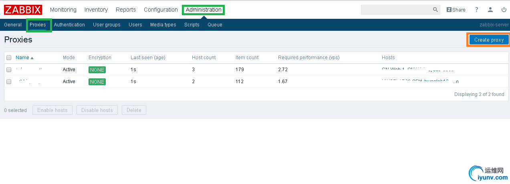Check the second proxy row checkbox
510x184 pixels.
click(x=9, y=82)
